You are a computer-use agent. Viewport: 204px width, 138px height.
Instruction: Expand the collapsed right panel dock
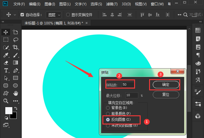click(200, 22)
